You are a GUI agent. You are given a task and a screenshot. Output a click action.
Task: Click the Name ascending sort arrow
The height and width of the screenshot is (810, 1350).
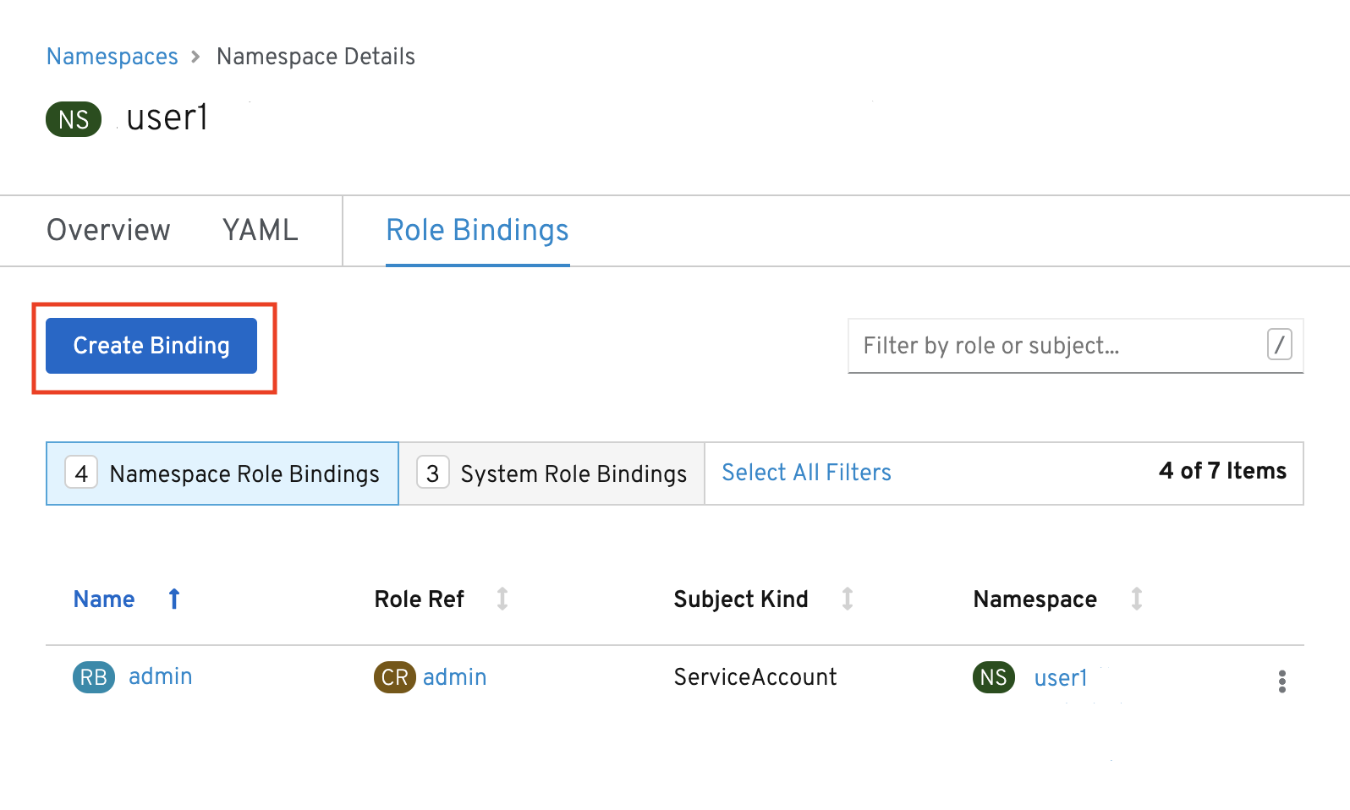point(174,599)
